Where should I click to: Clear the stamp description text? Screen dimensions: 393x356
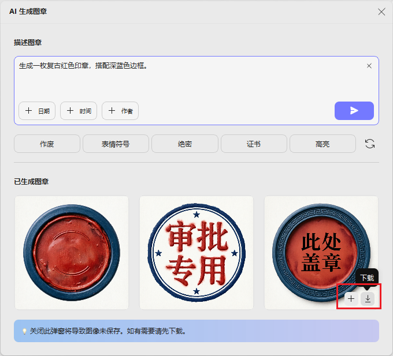click(x=369, y=66)
